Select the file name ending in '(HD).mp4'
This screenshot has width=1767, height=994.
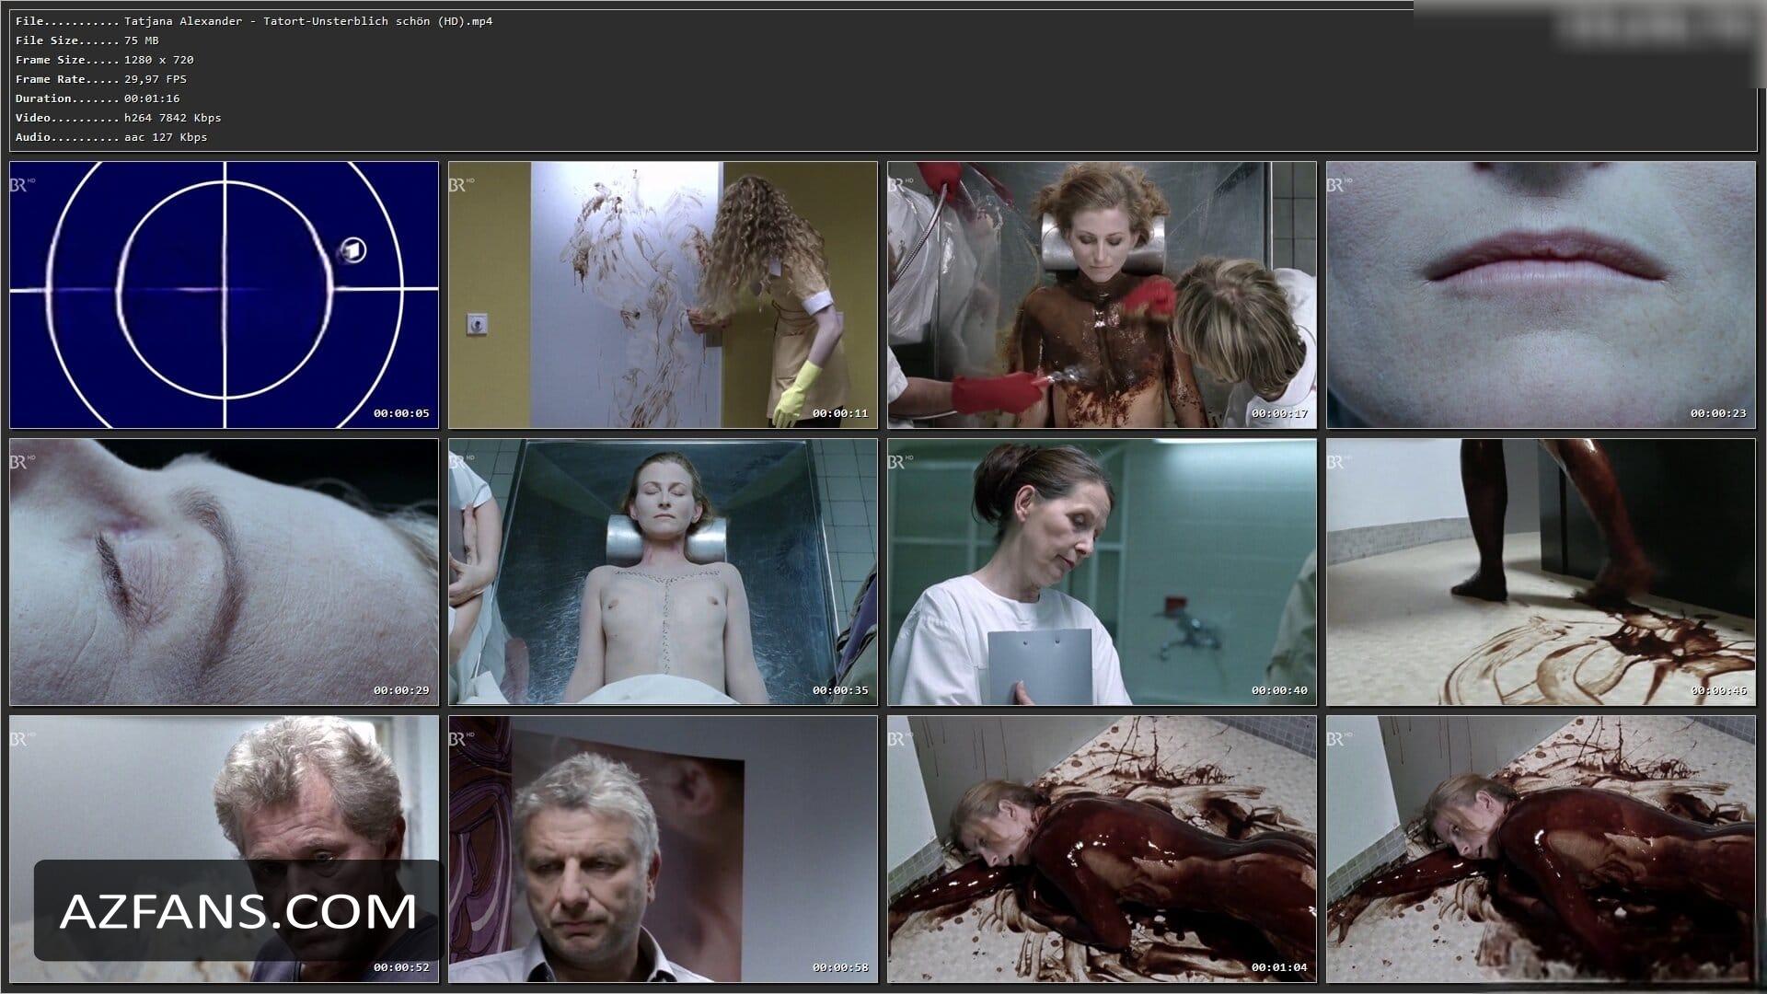coord(308,21)
